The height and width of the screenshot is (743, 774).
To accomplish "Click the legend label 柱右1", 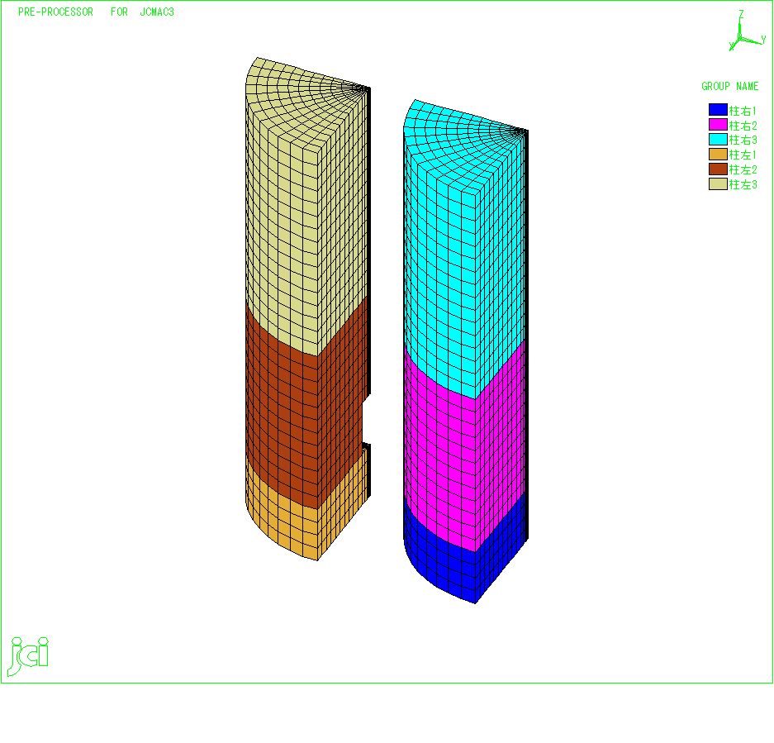I will click(743, 111).
